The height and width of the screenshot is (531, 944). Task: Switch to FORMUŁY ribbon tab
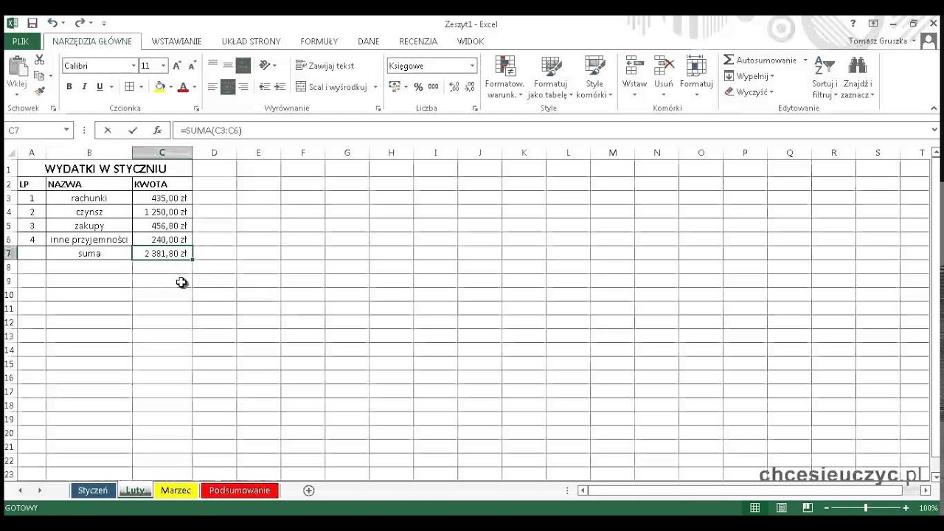point(319,41)
